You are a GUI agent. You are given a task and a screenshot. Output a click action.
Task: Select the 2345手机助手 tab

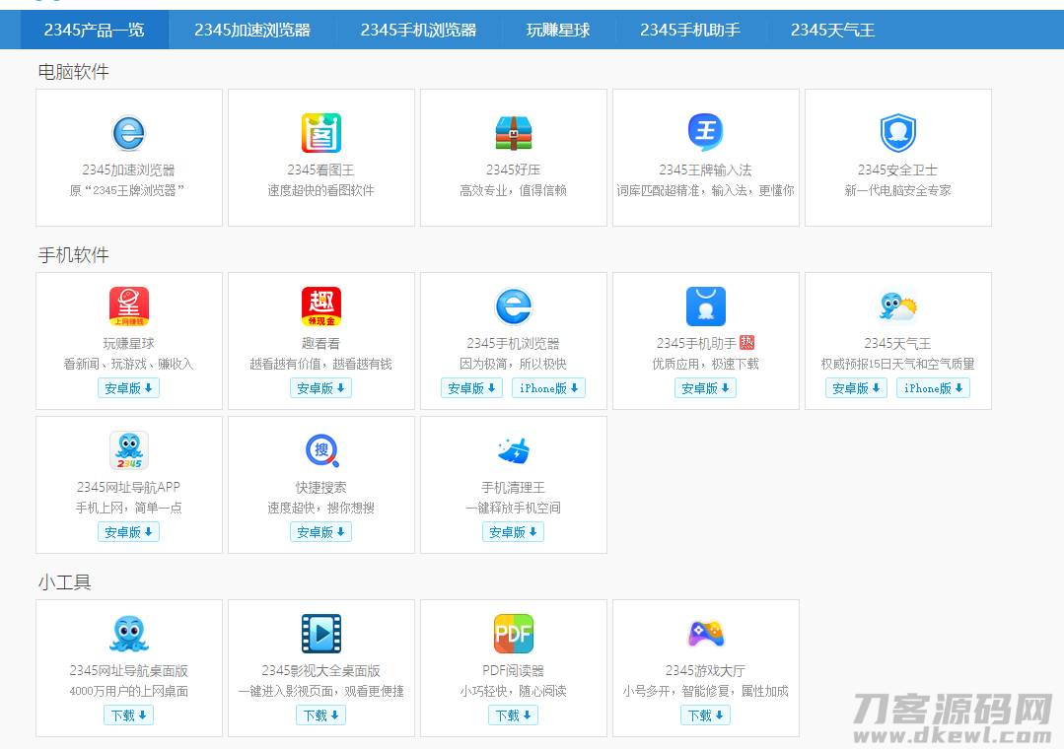[690, 30]
